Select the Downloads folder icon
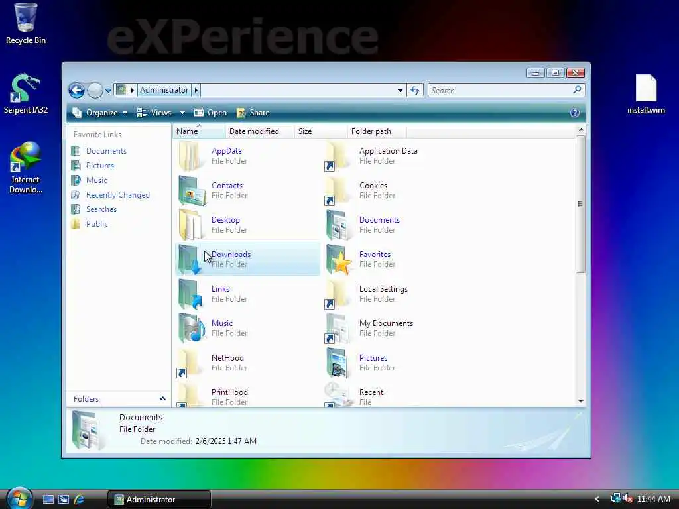The image size is (679, 509). [x=190, y=259]
